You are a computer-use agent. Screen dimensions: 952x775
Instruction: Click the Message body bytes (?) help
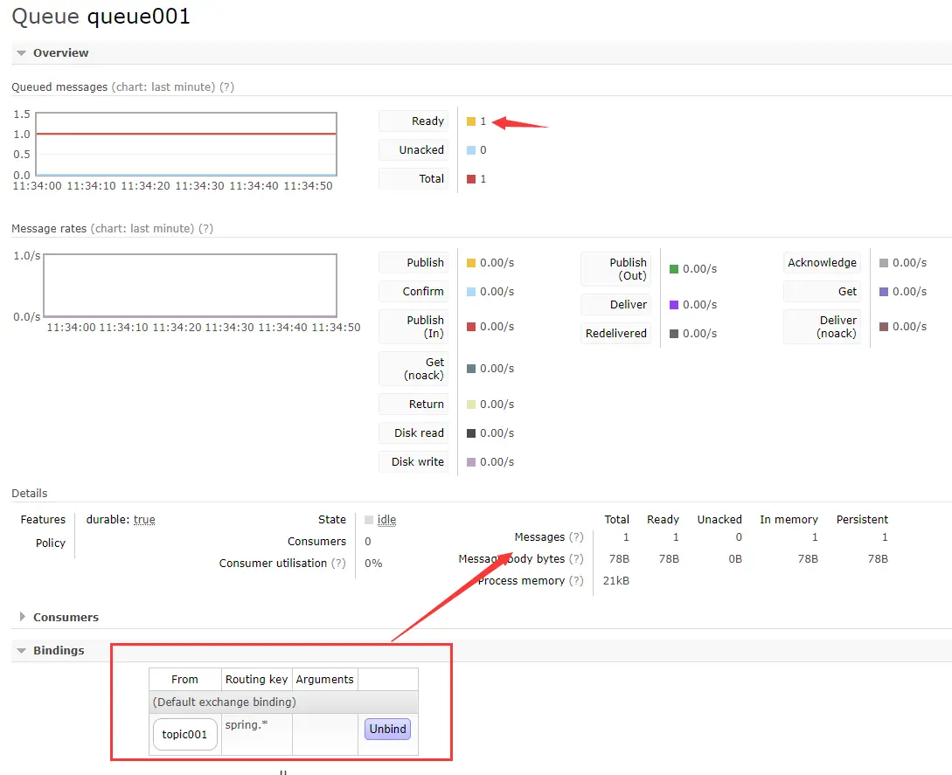[575, 559]
